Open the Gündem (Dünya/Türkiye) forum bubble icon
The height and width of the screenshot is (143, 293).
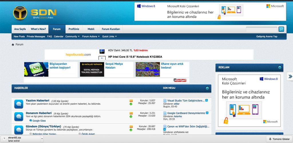coord(19,130)
